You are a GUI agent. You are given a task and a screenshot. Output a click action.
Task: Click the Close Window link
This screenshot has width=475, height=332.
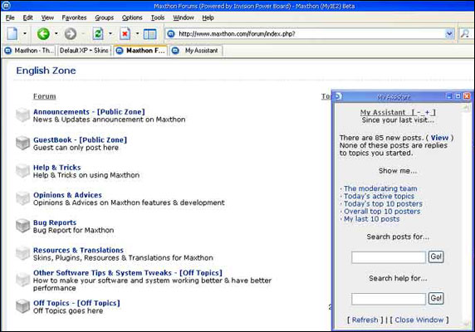coord(419,320)
